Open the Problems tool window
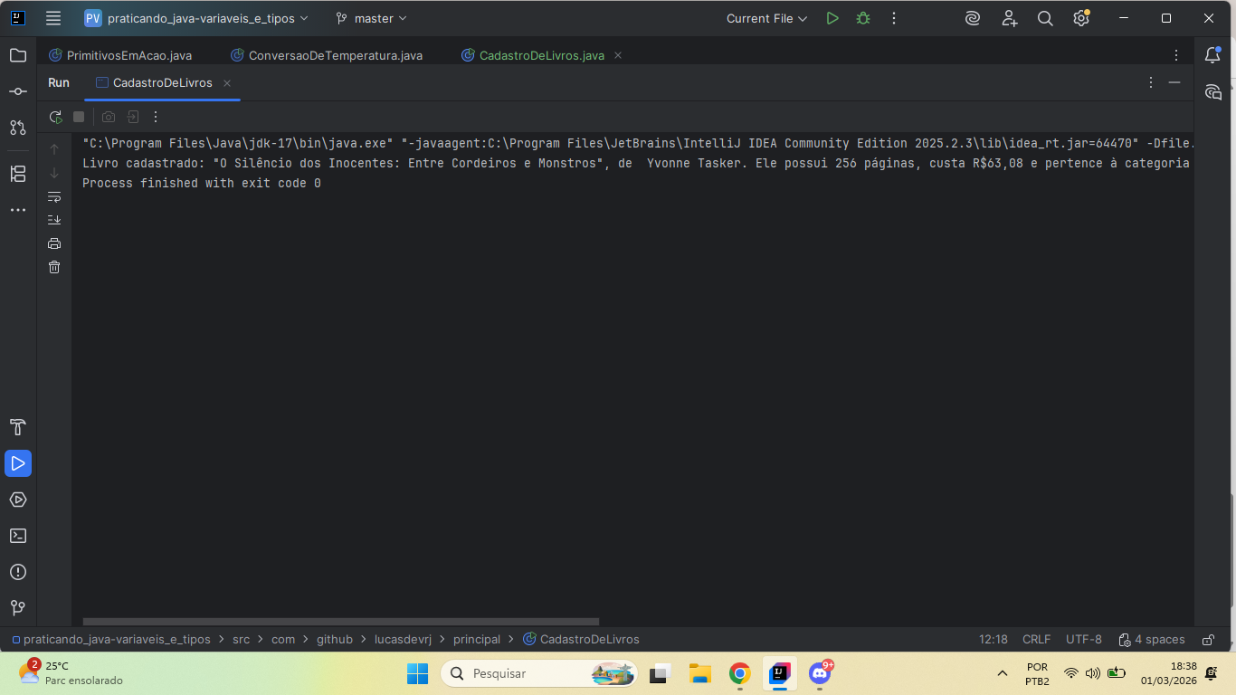Viewport: 1236px width, 695px height. [18, 572]
